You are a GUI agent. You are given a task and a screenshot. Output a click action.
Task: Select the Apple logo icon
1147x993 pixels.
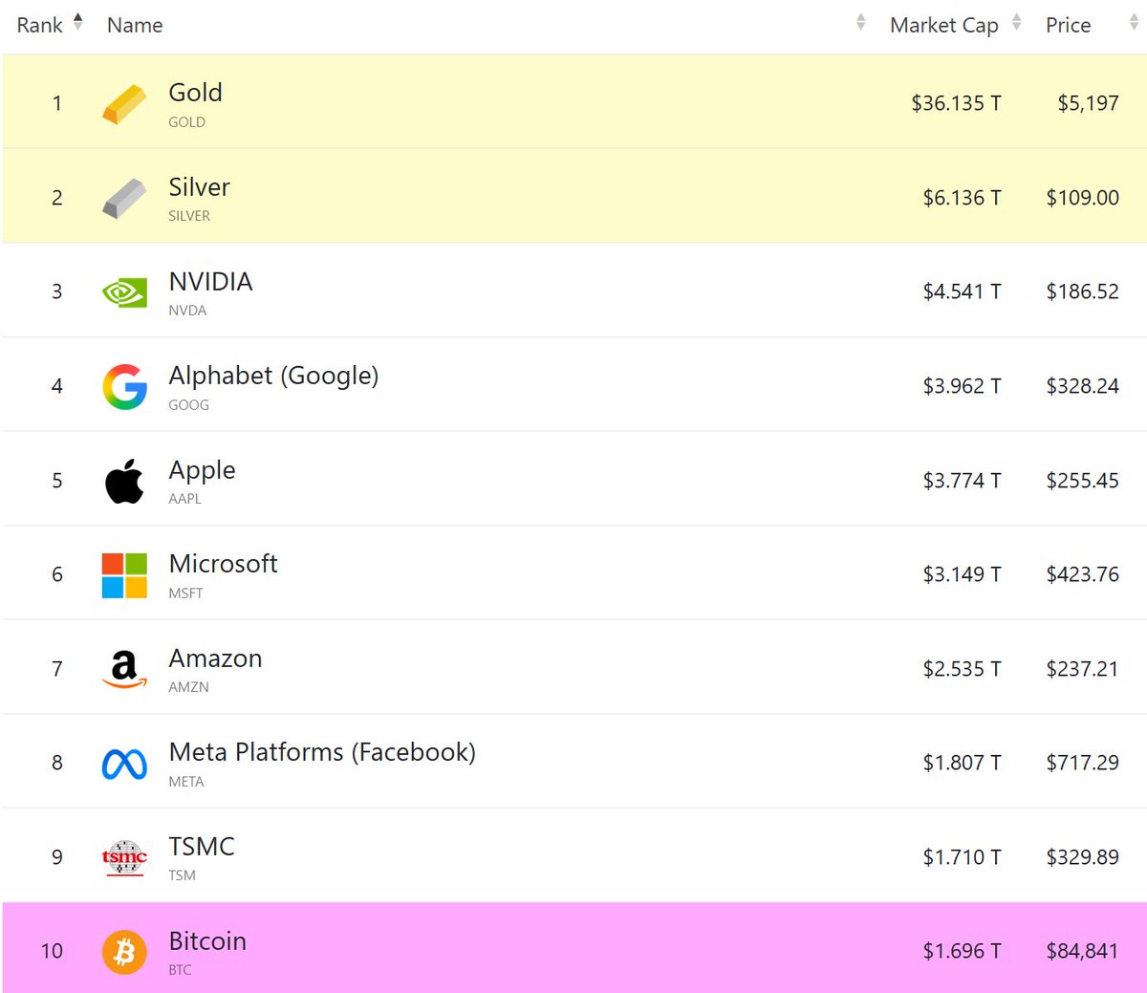coord(124,481)
